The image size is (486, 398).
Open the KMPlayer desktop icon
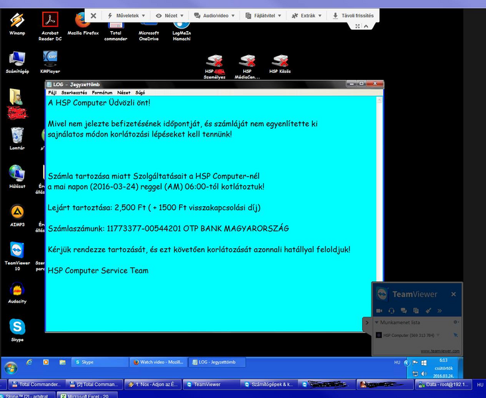click(50, 62)
